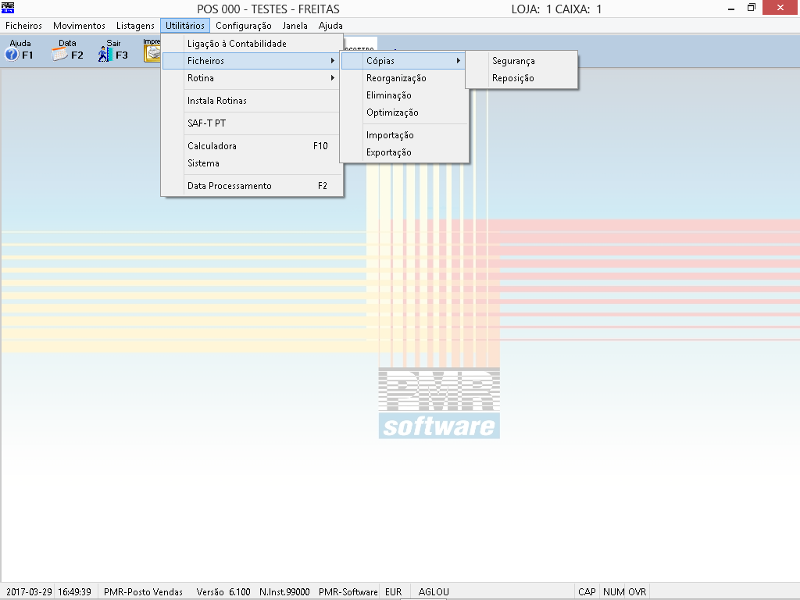Select Exportação menu item
Image resolution: width=800 pixels, height=600 pixels.
389,152
